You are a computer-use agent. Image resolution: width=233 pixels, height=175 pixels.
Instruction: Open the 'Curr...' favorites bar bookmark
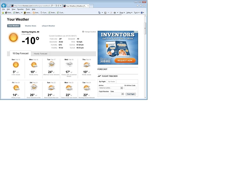44,13
